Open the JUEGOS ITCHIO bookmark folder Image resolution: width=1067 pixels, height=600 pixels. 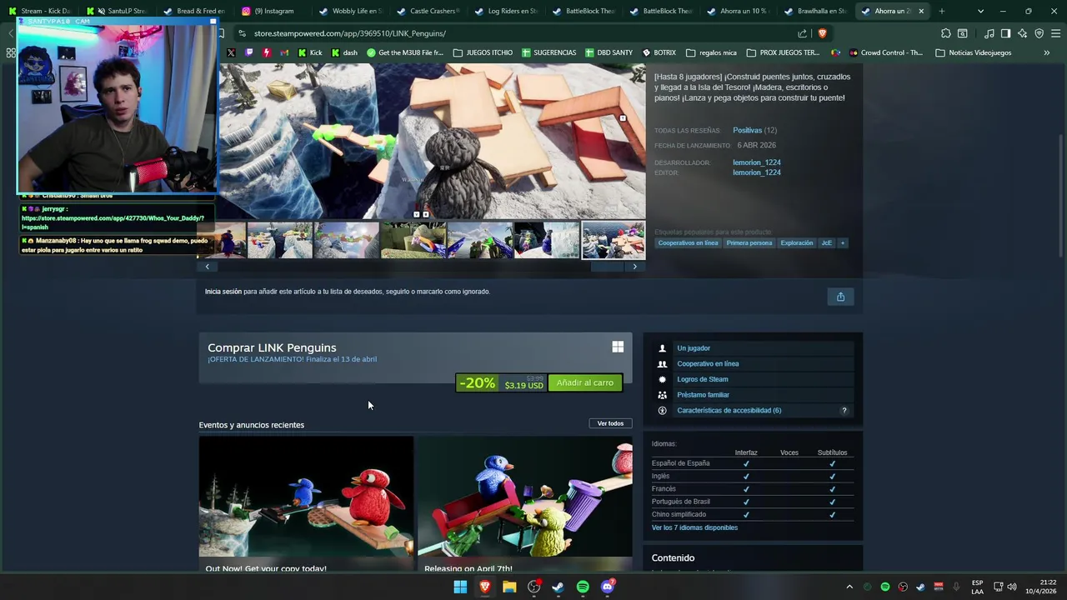[483, 52]
